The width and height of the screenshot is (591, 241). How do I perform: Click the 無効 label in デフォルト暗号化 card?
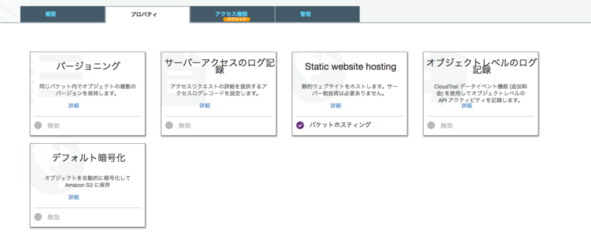[54, 217]
